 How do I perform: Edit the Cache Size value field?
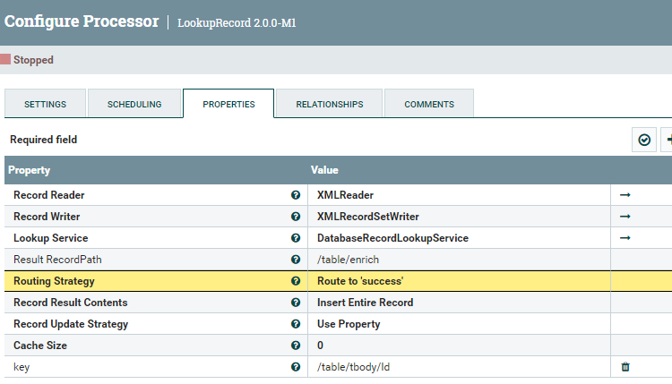(x=457, y=346)
